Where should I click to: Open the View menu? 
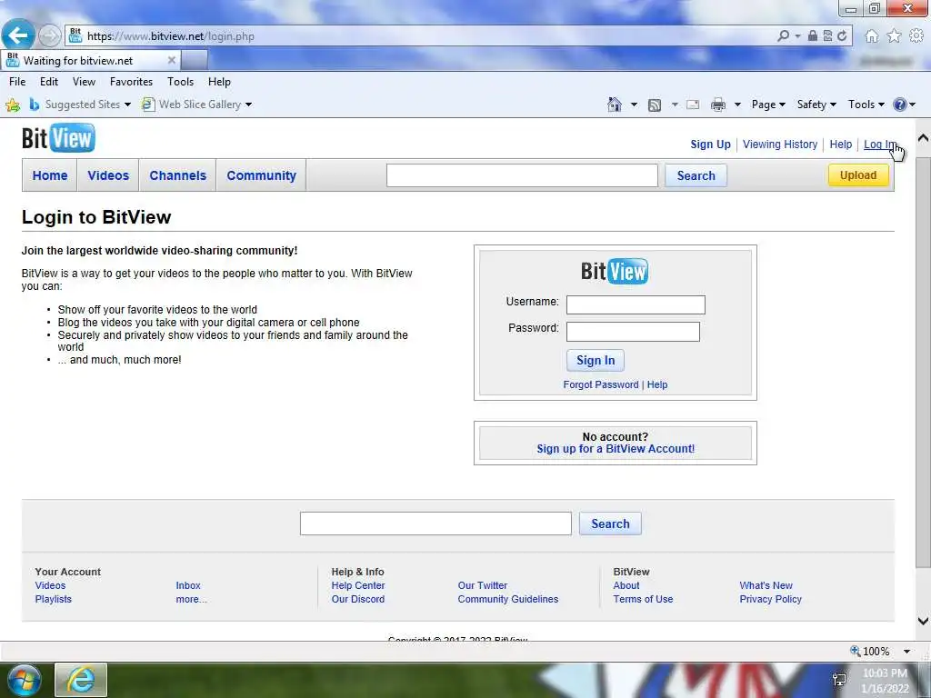click(x=84, y=81)
